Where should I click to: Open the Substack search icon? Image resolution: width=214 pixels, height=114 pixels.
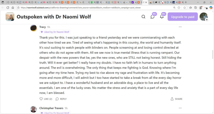(143, 17)
